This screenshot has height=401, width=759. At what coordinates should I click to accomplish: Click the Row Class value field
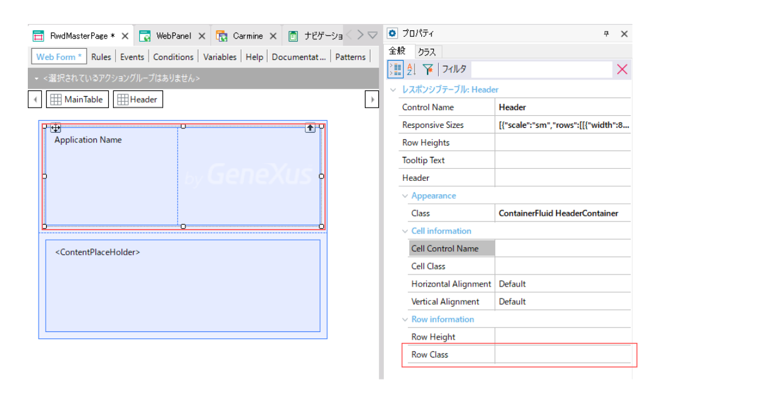pos(563,355)
